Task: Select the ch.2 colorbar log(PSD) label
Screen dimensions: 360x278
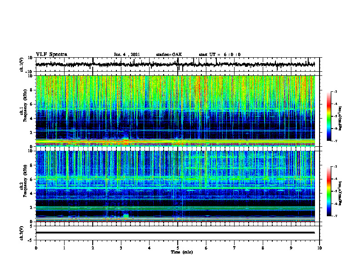Action: [x=340, y=193]
